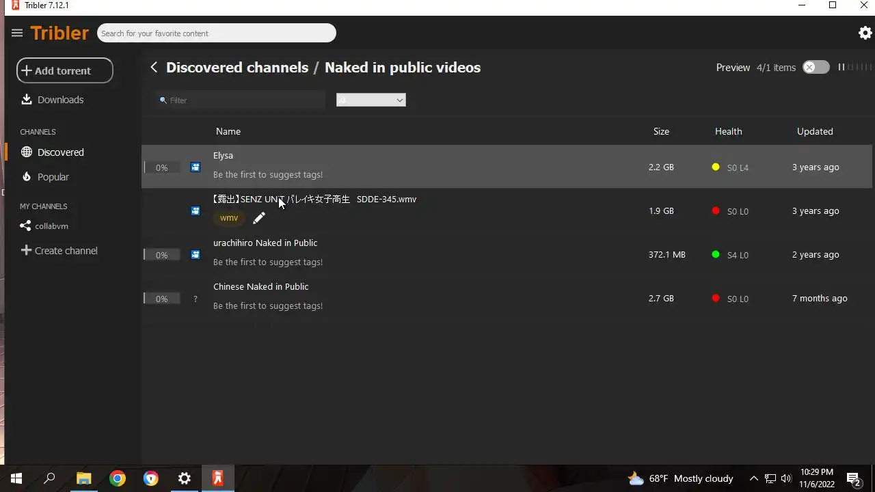Toggle the Preview switch
The width and height of the screenshot is (875, 492).
tap(816, 67)
